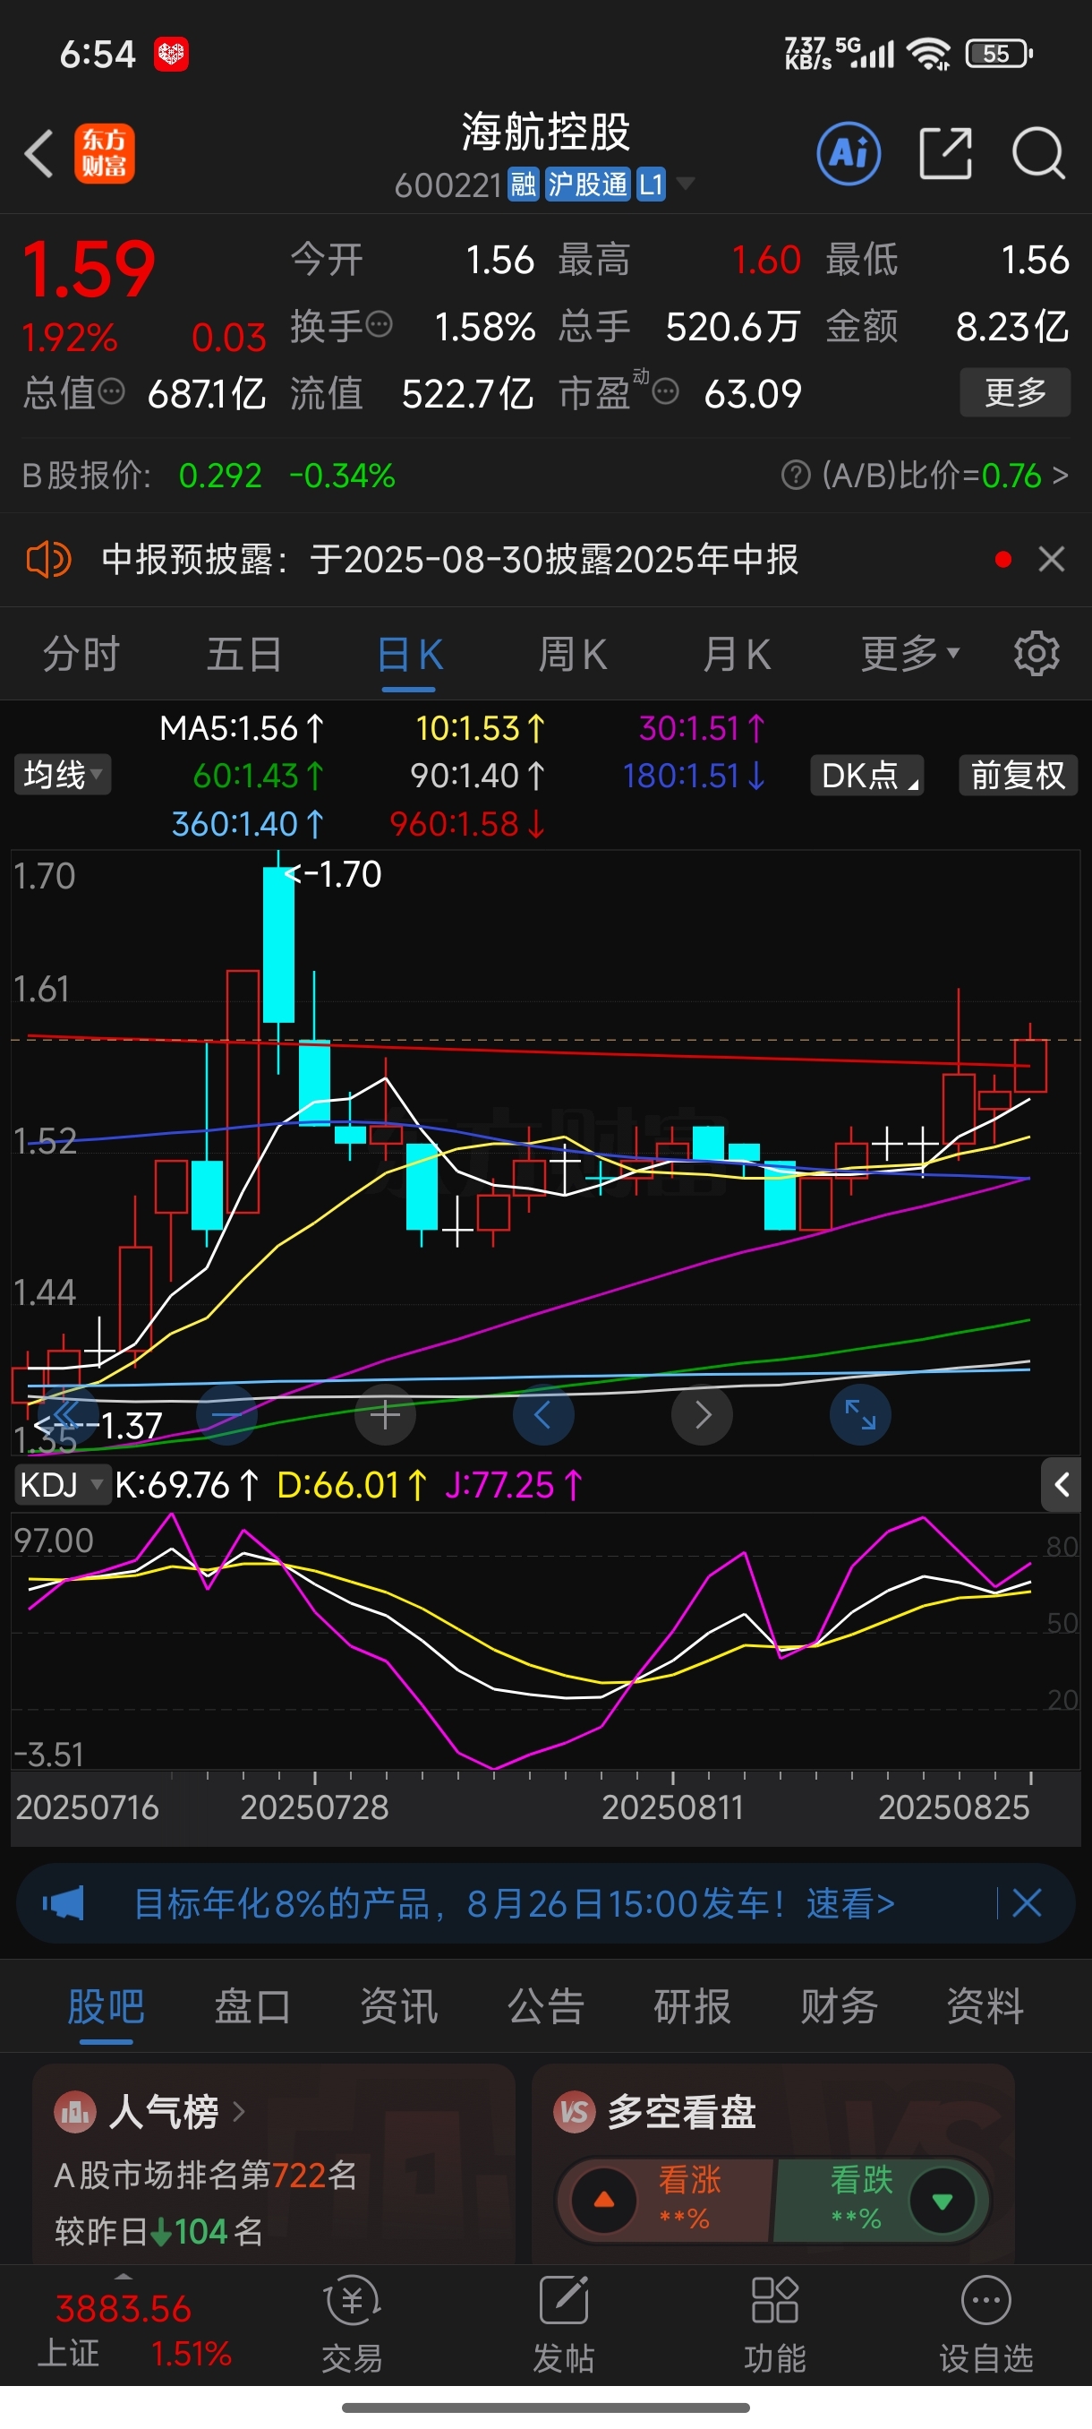Open the Ai assistant icon
Image resolution: width=1092 pixels, height=2429 pixels.
849,153
